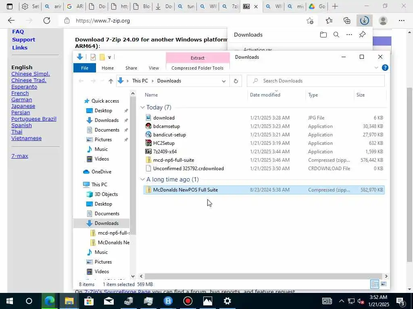This screenshot has height=309, width=413.
Task: Open new Edge tab
Action: 335,6
